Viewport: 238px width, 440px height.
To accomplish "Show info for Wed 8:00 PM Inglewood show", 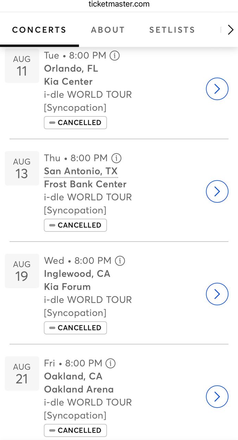I will pos(120,261).
